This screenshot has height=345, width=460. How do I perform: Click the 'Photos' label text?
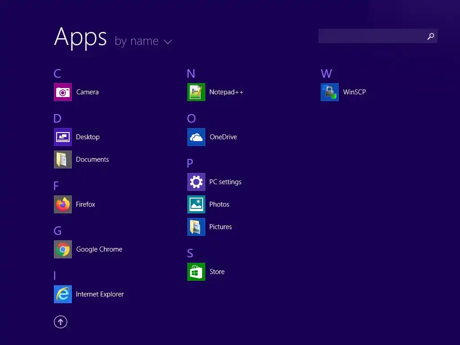coord(219,204)
